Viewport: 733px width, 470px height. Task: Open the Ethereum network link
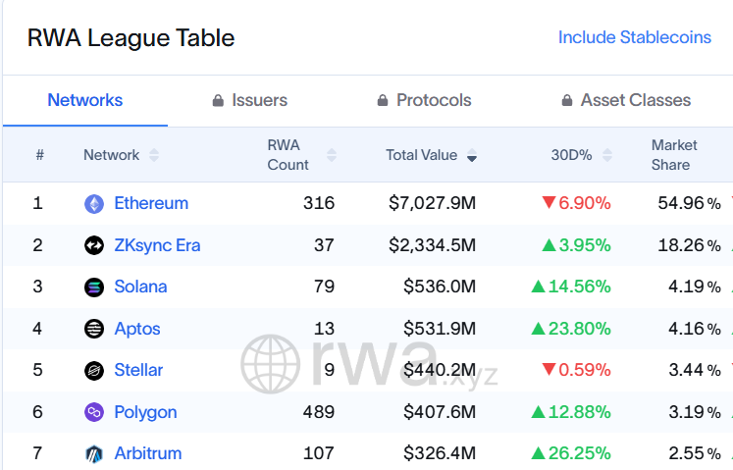(151, 204)
